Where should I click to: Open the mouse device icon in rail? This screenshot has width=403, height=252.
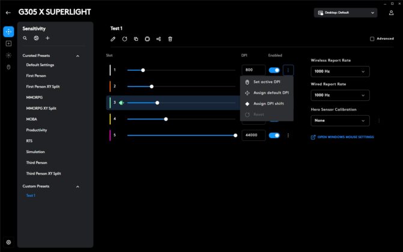point(8,67)
